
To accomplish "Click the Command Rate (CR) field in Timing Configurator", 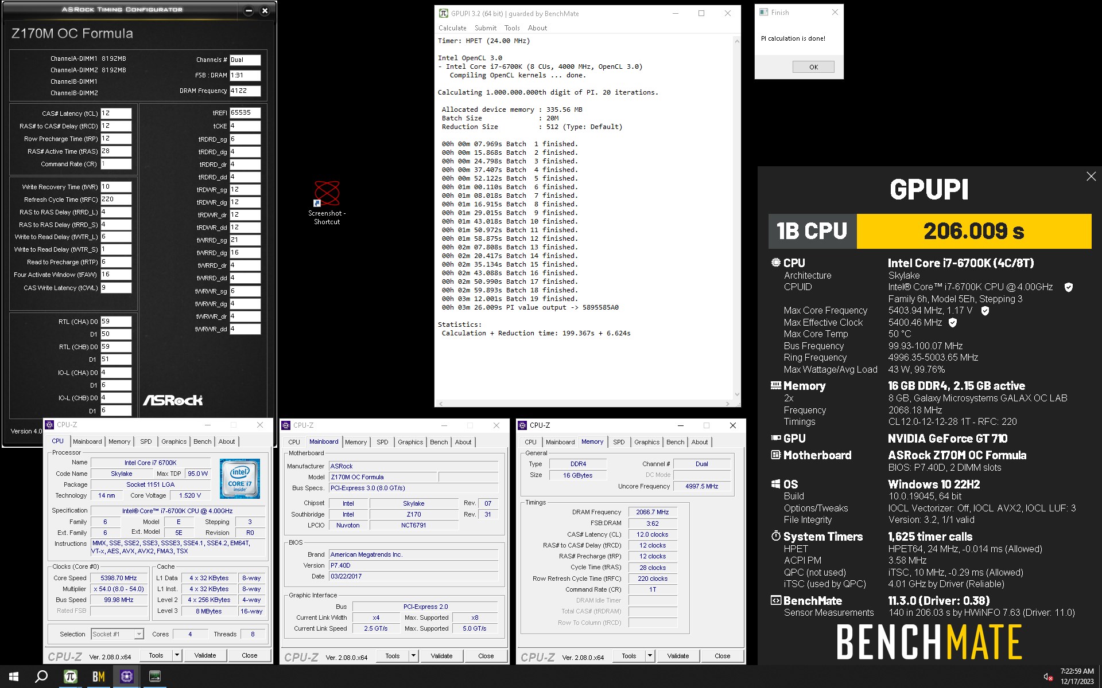I will coord(116,164).
